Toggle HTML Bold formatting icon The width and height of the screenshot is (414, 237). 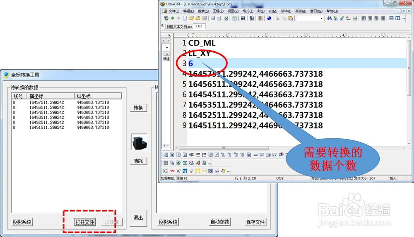pos(172,155)
